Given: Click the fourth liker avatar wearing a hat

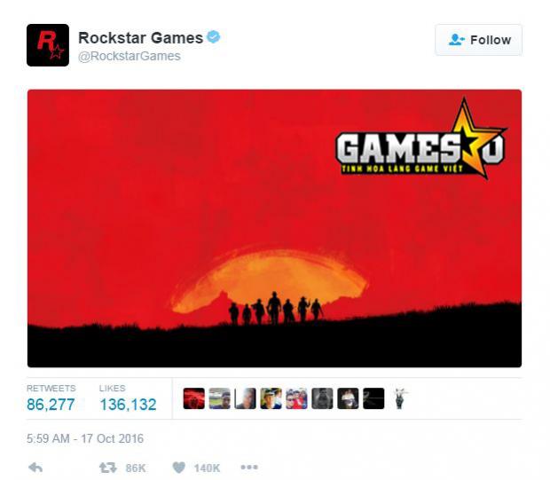Looking at the screenshot, I should click(271, 398).
